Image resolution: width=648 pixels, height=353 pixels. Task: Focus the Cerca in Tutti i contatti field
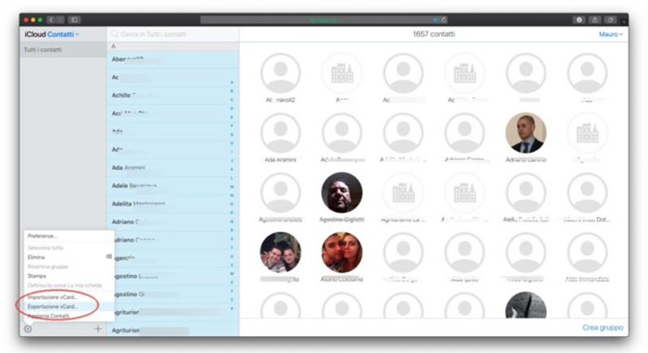pyautogui.click(x=173, y=34)
